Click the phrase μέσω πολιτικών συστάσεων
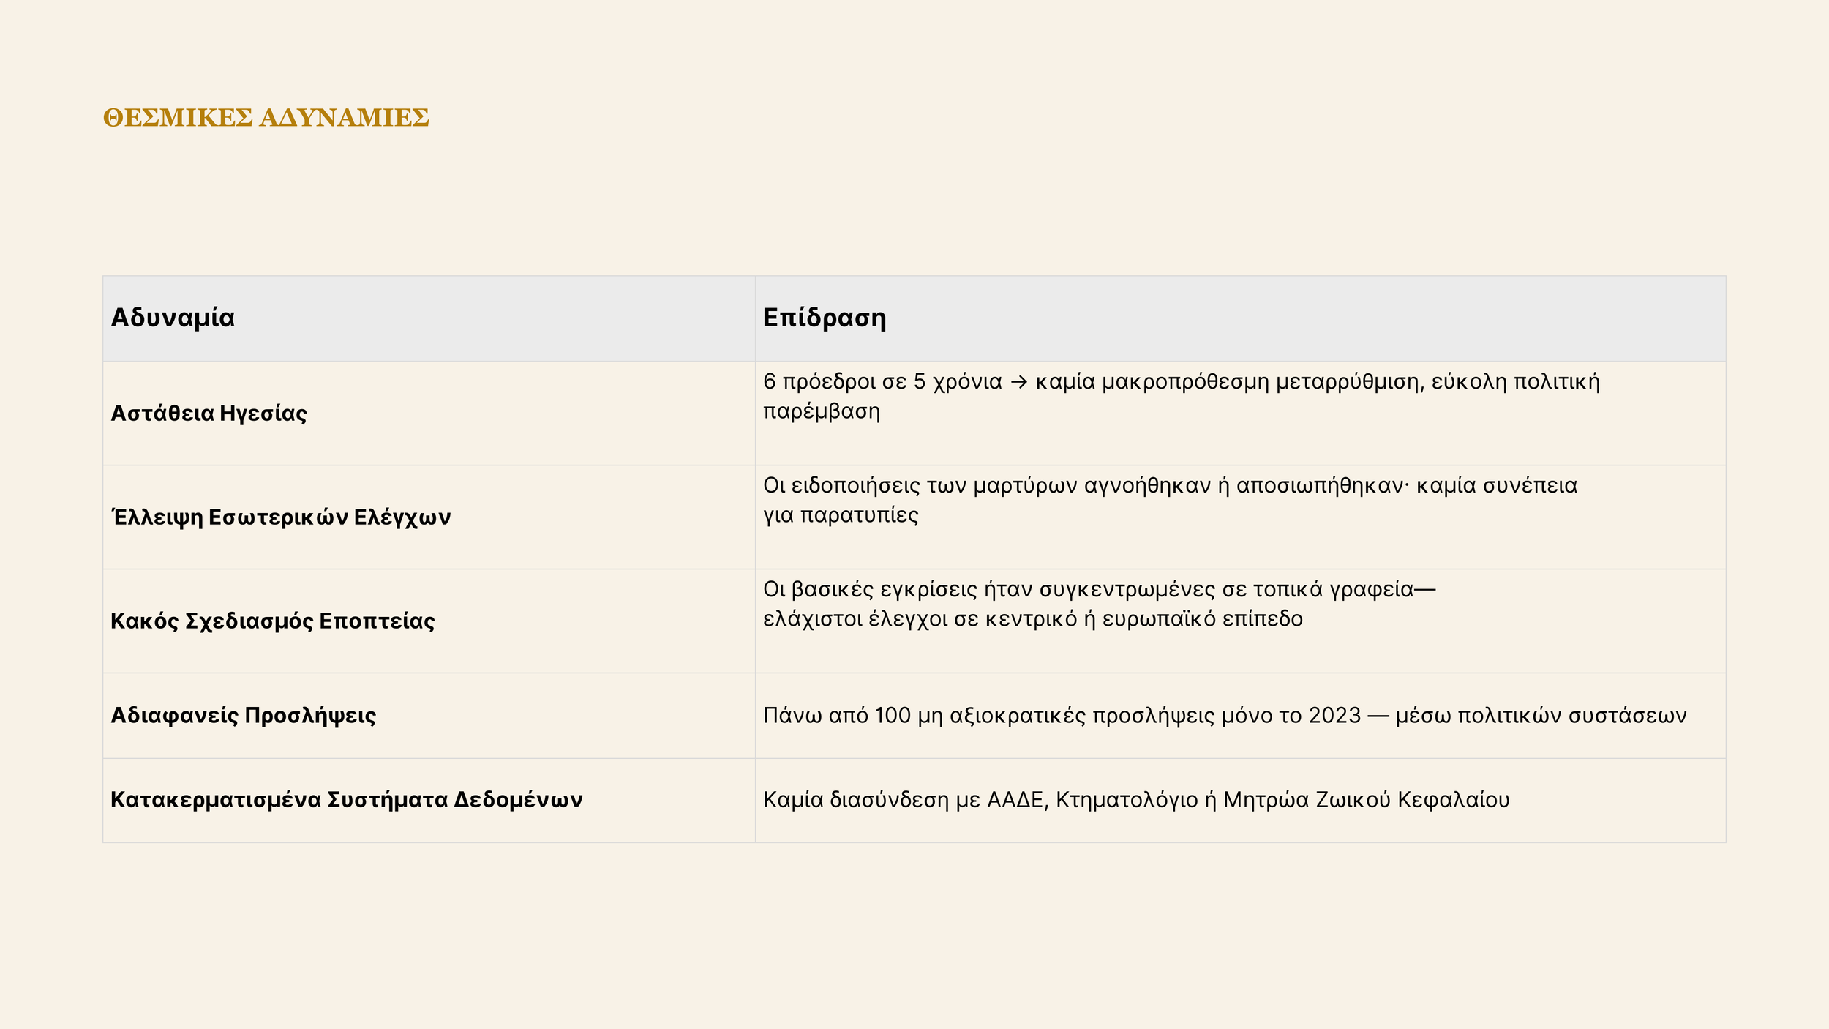1829x1029 pixels. coord(1541,715)
